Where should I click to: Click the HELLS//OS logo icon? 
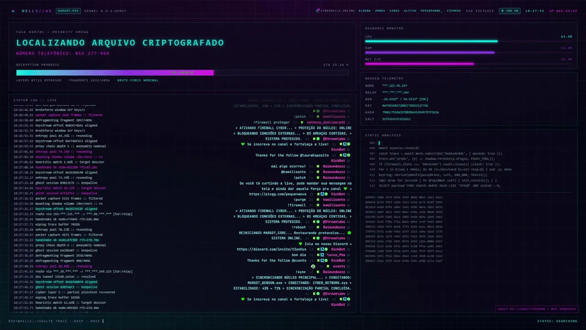pyautogui.click(x=13, y=11)
